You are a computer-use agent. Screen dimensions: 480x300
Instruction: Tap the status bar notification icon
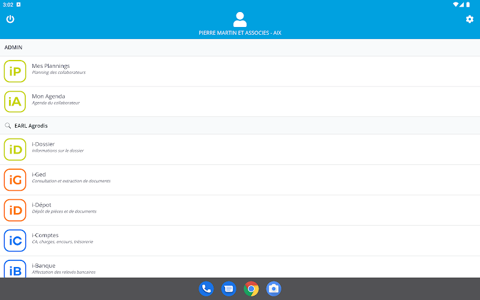(19, 4)
